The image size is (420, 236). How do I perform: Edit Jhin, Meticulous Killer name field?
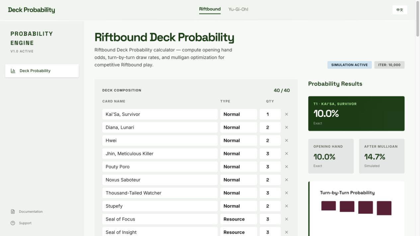click(160, 153)
